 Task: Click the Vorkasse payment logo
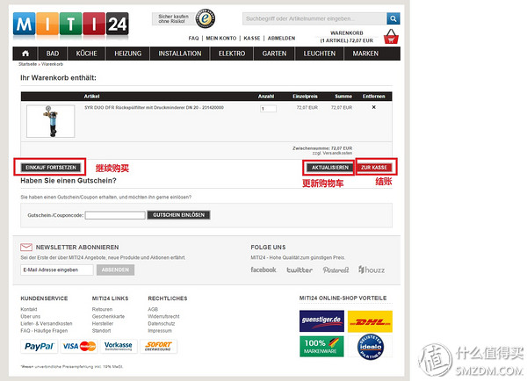(119, 346)
